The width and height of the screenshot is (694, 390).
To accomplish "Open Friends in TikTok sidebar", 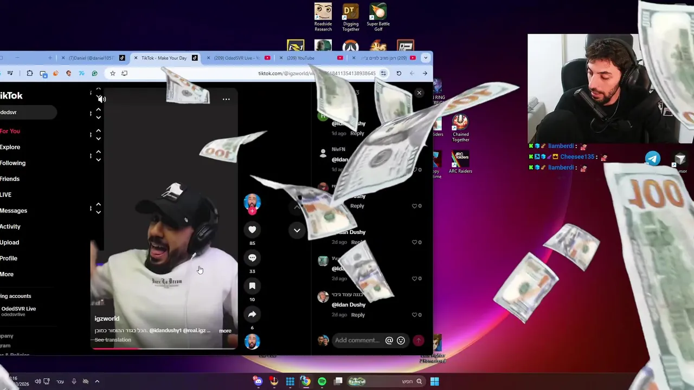I will click(9, 179).
